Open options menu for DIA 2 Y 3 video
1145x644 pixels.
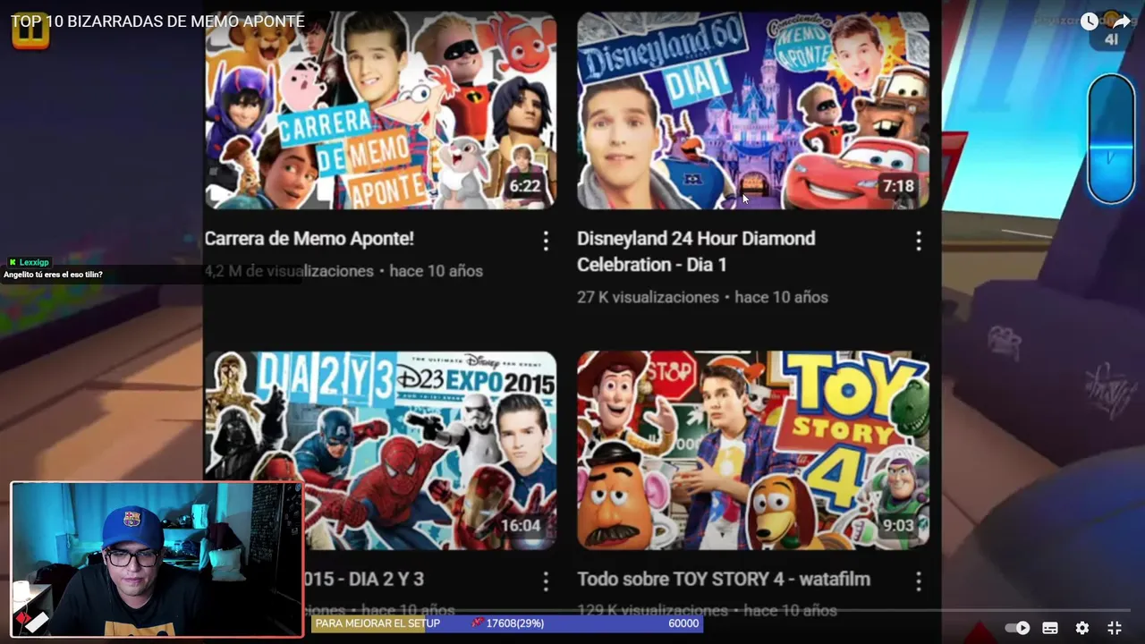coord(546,580)
